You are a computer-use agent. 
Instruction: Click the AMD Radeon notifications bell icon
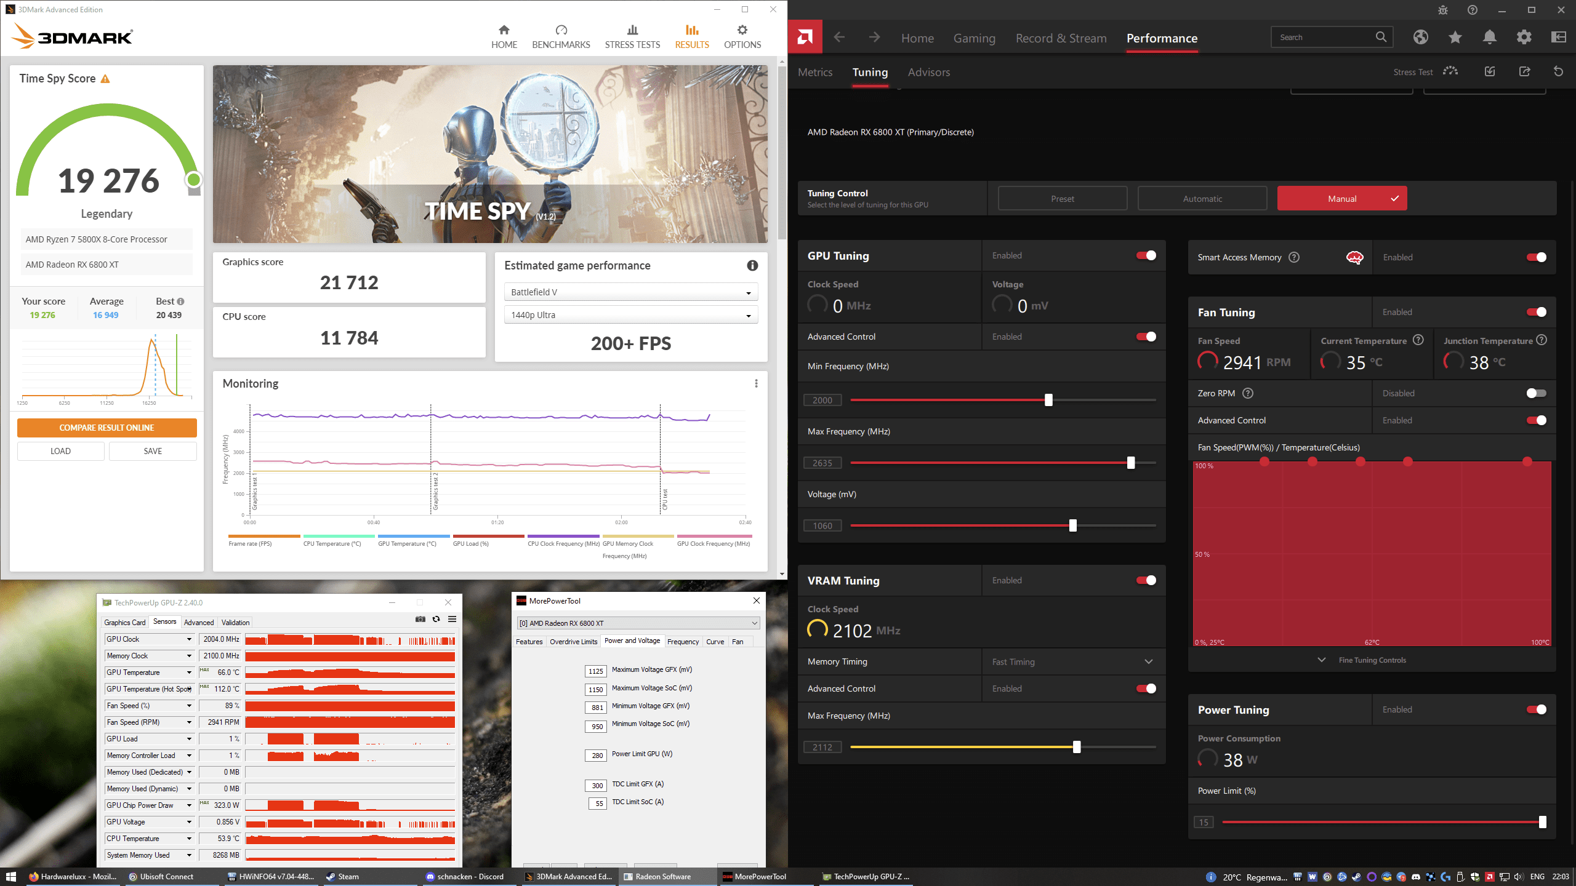(1489, 38)
